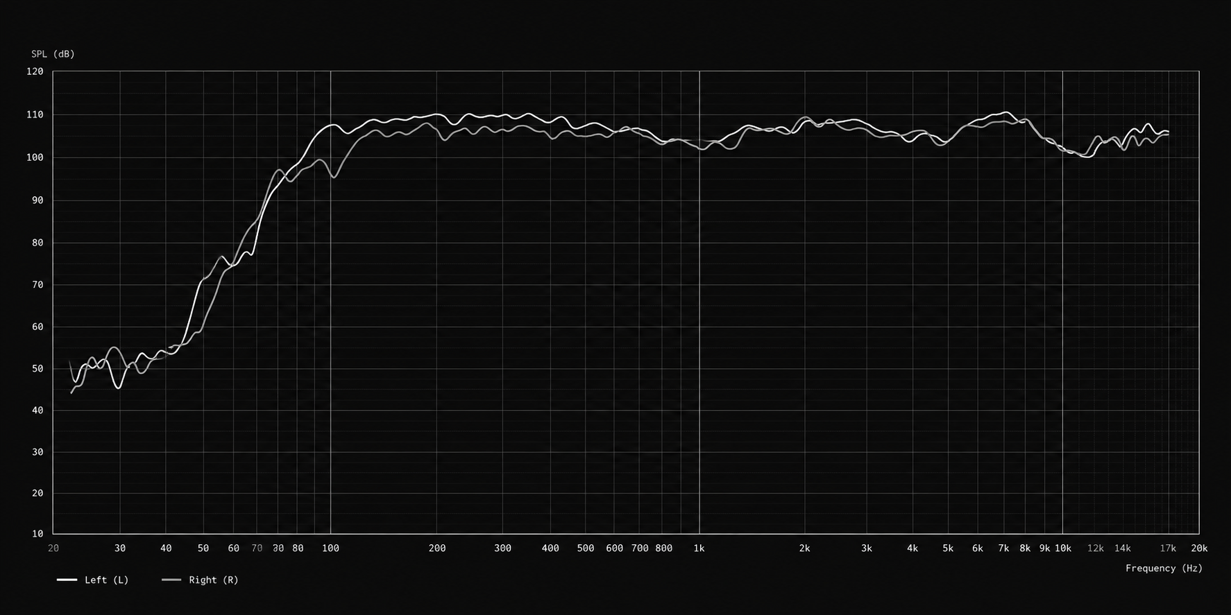Click the 60 tick on the frequency axis
Screen dimensions: 1231x615
click(x=233, y=548)
